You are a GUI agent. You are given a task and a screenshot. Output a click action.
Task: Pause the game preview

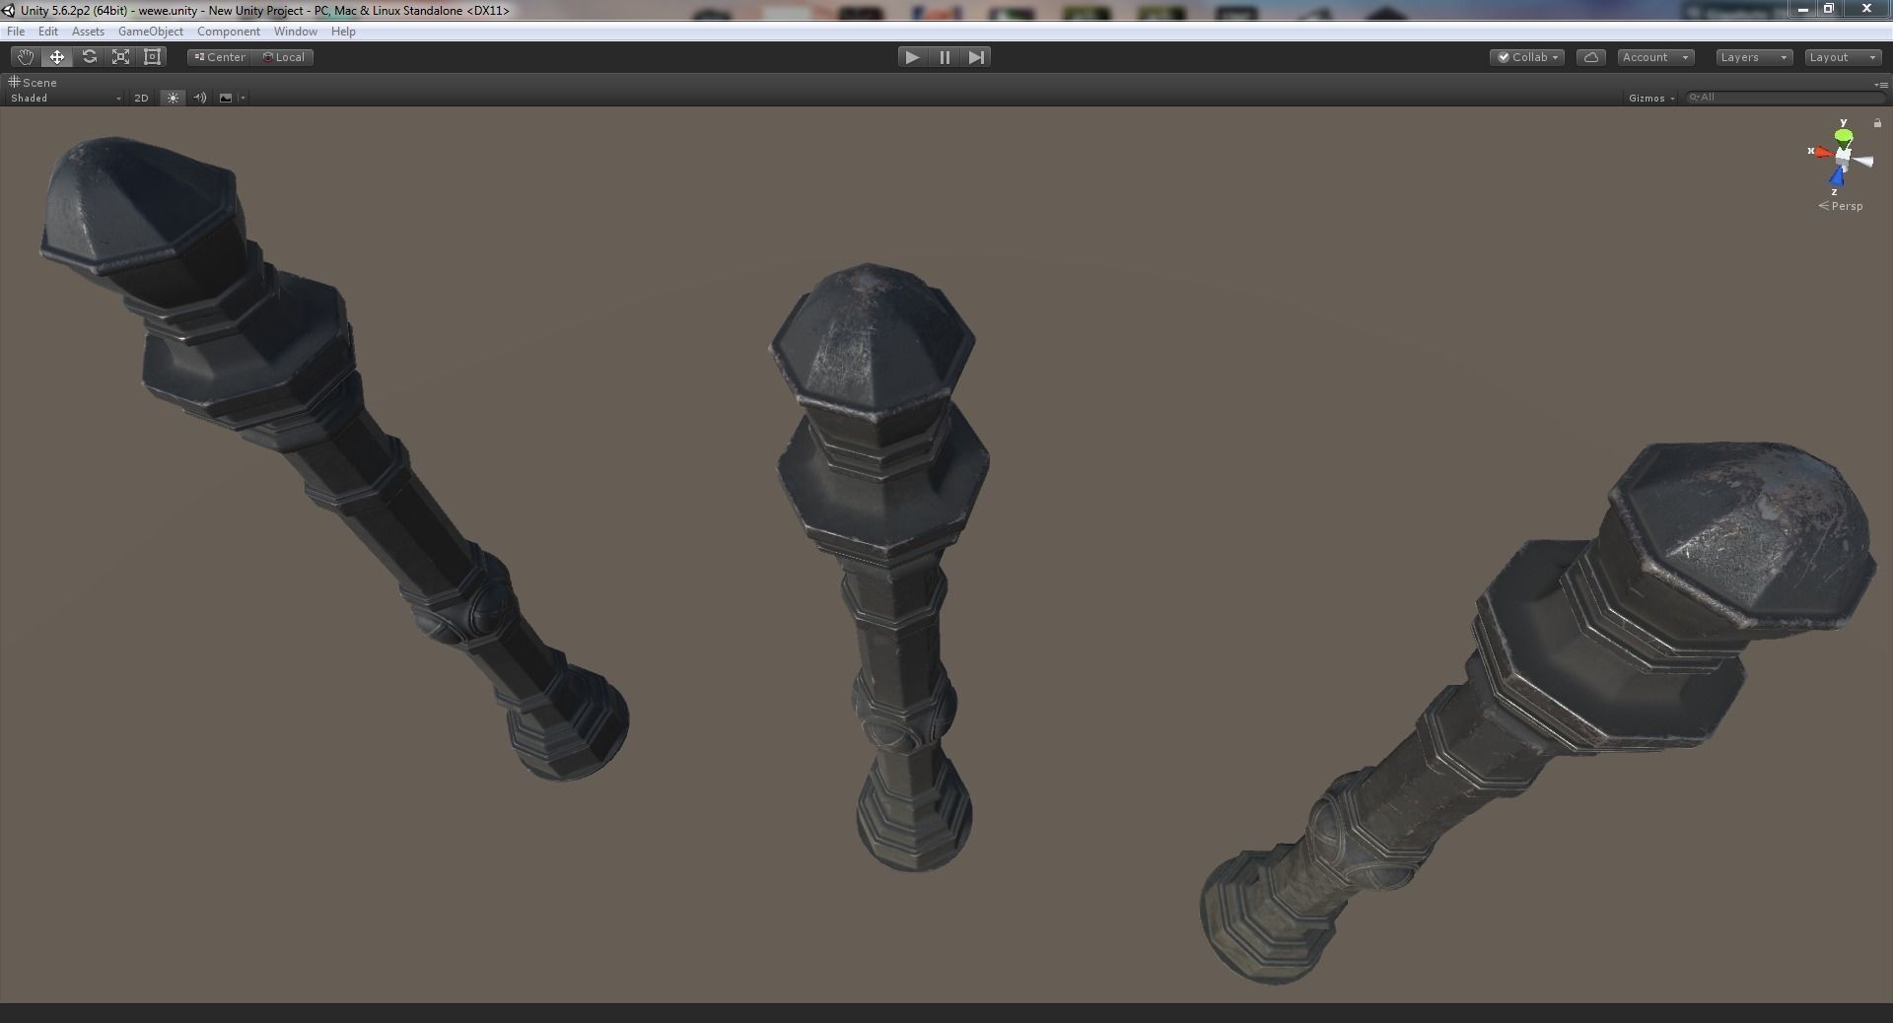[945, 57]
